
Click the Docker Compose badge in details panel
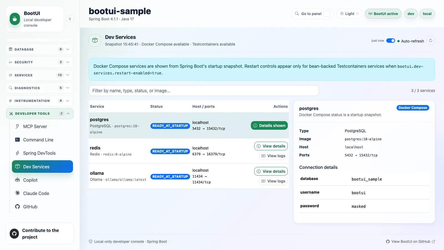[x=413, y=108]
